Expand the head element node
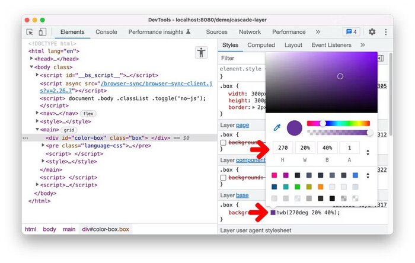Viewport: 415px width, 263px height. 32,59
